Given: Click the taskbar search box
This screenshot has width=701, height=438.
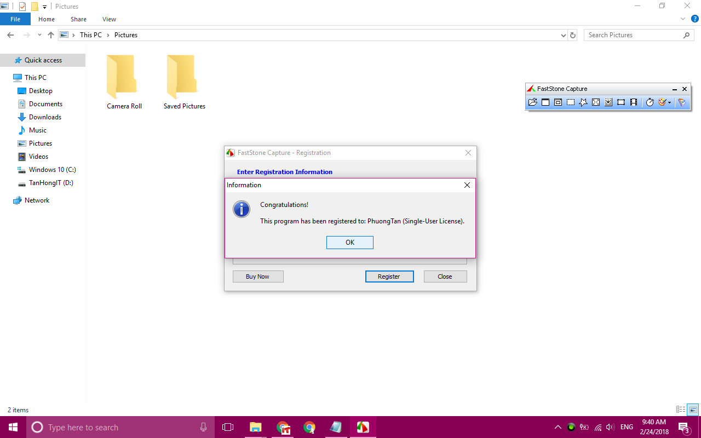Looking at the screenshot, I should 120,427.
